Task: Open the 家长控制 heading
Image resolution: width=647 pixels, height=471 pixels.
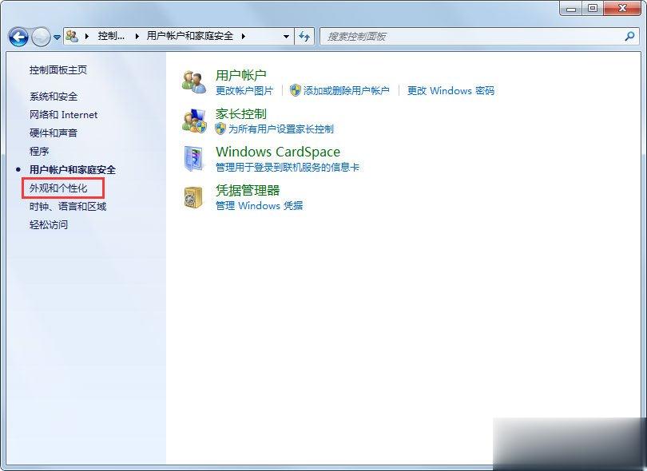Action: pyautogui.click(x=241, y=113)
